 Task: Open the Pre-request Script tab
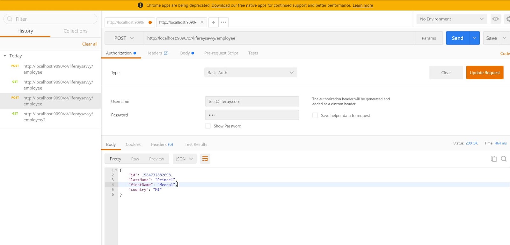click(x=221, y=53)
